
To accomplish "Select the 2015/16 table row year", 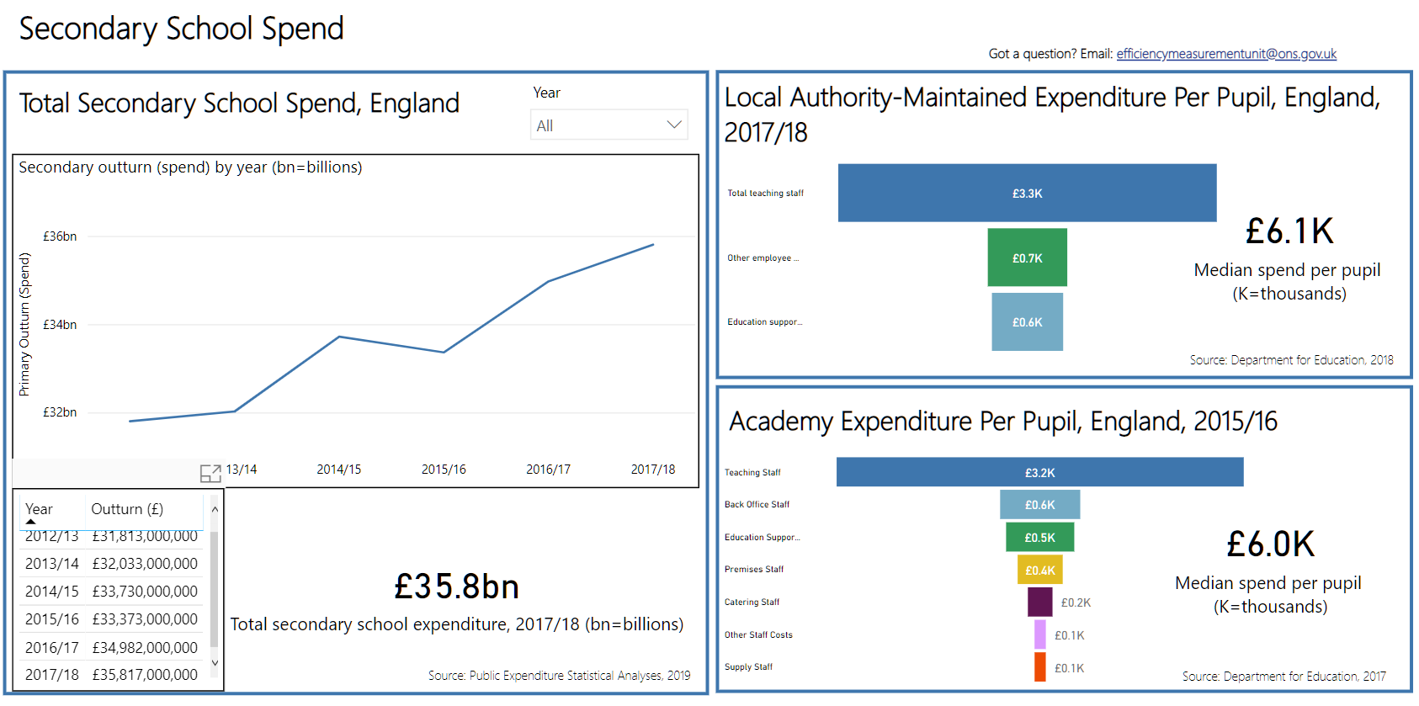I will click(52, 619).
